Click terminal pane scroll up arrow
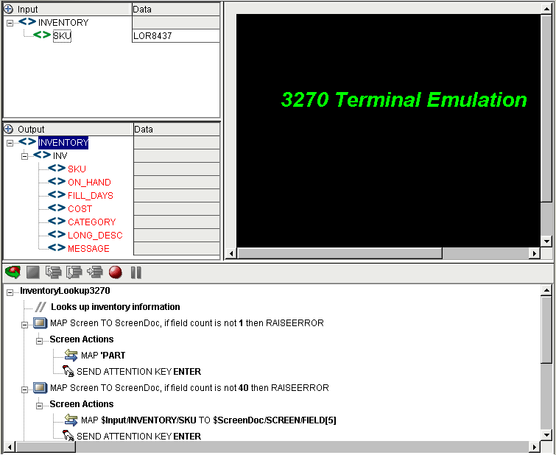 point(546,9)
